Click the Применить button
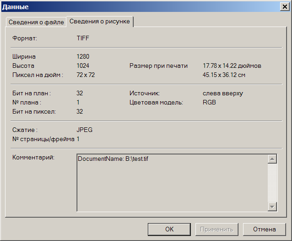This screenshot has width=292, height=241. (217, 229)
